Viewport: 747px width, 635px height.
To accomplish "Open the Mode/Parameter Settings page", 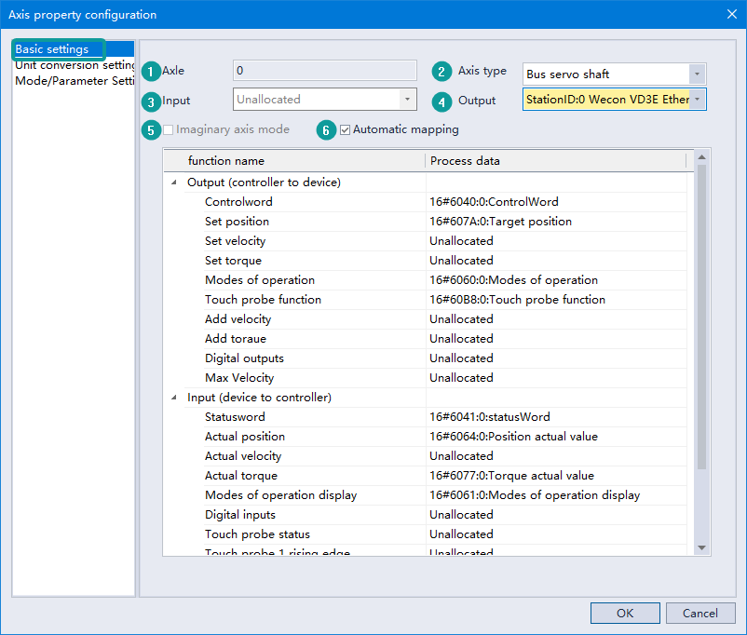I will pyautogui.click(x=75, y=80).
